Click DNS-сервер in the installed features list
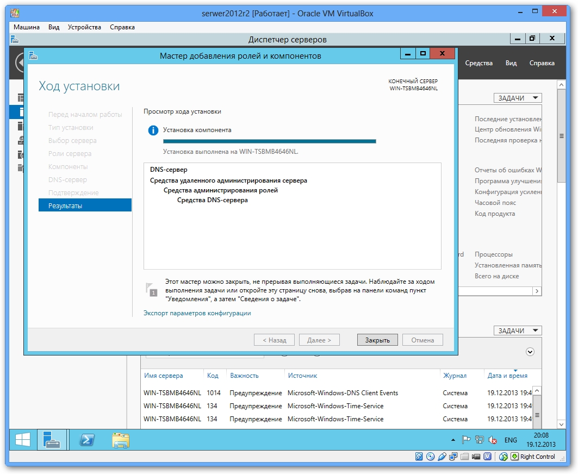 [169, 170]
